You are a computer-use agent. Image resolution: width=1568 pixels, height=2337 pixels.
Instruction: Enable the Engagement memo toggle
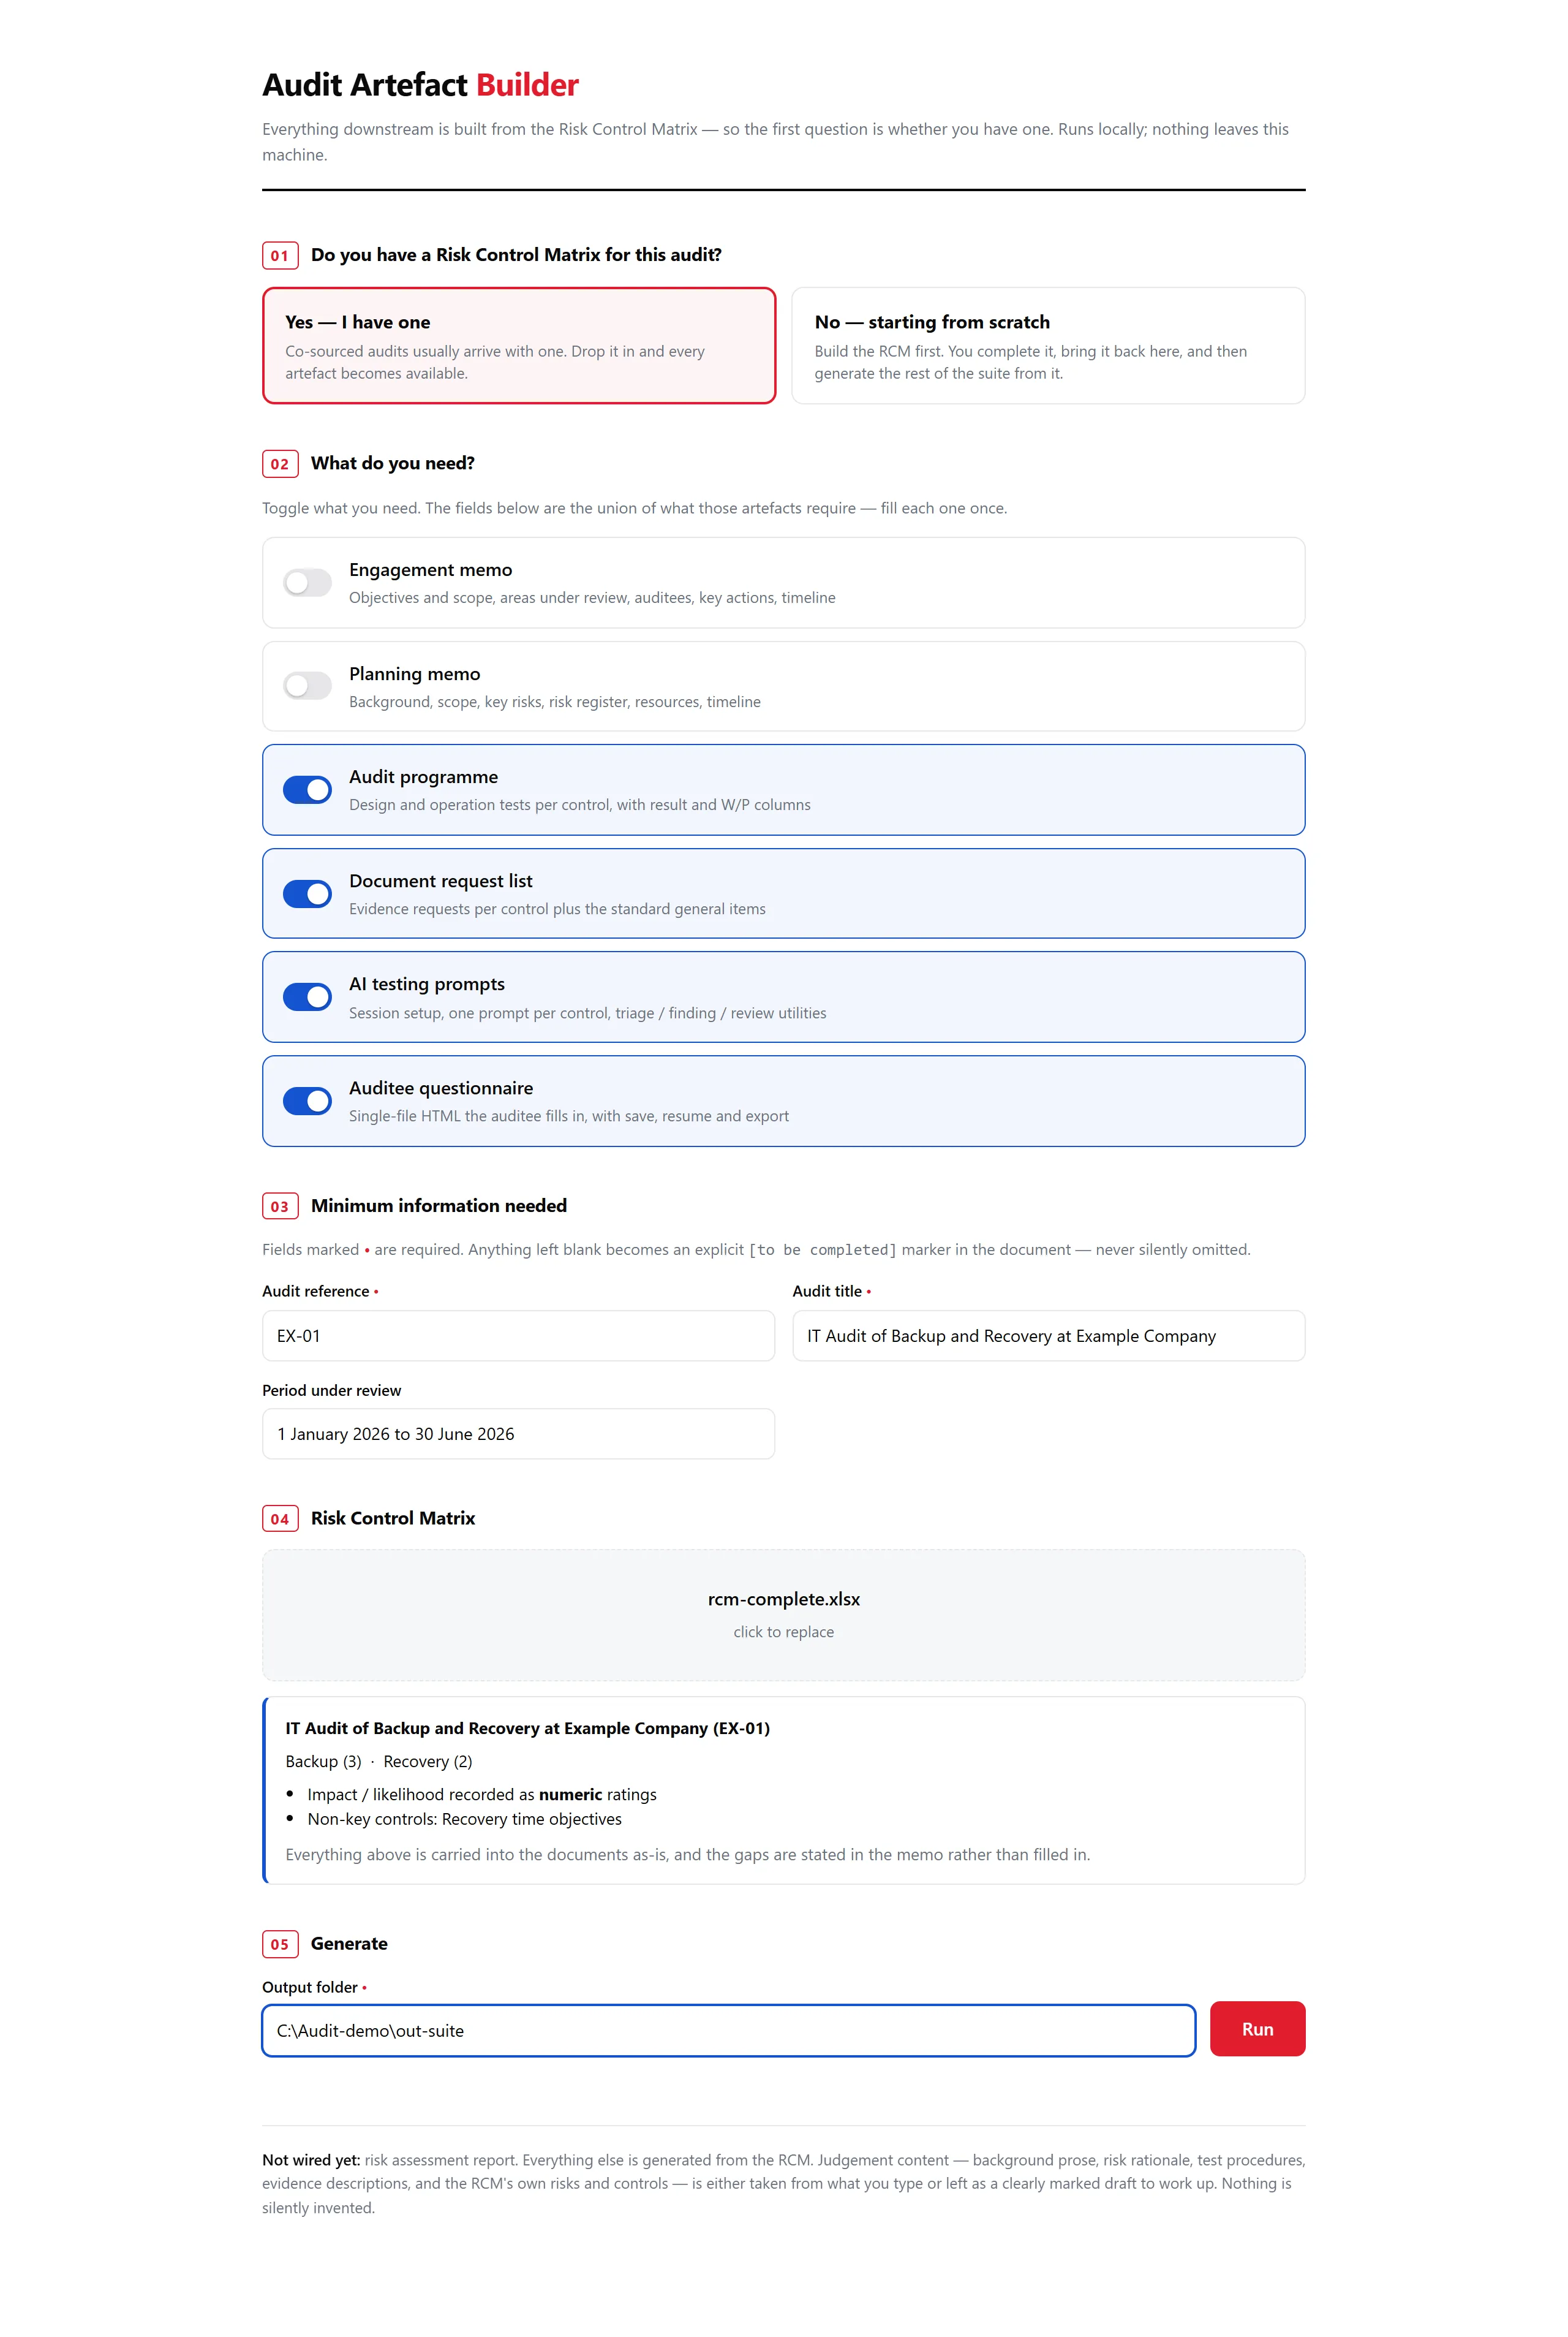point(307,582)
